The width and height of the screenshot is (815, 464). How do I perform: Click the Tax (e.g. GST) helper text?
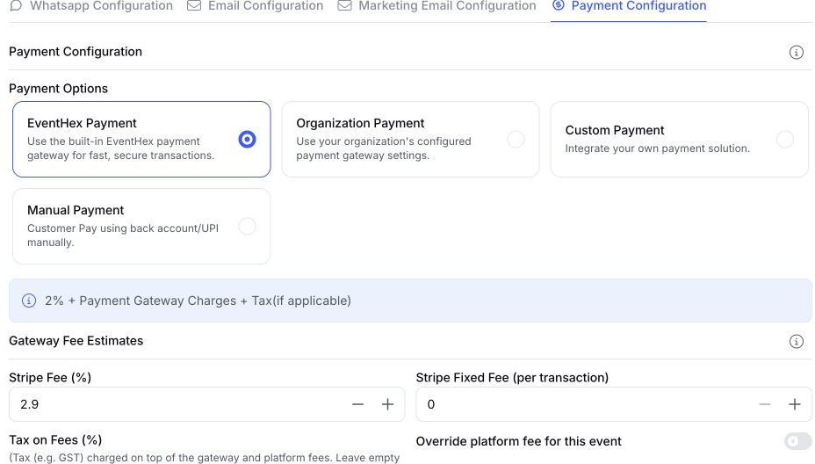205,458
